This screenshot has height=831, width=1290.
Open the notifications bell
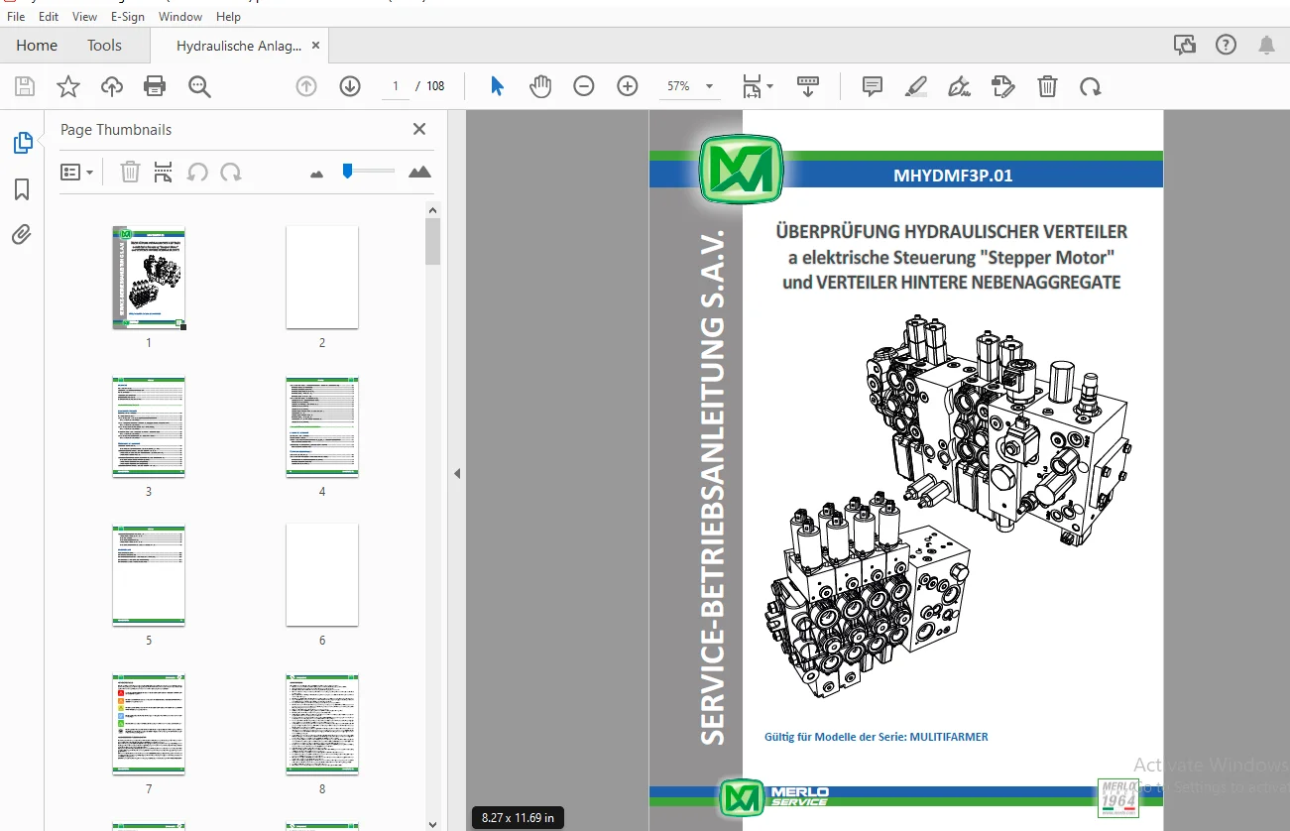[x=1266, y=45]
